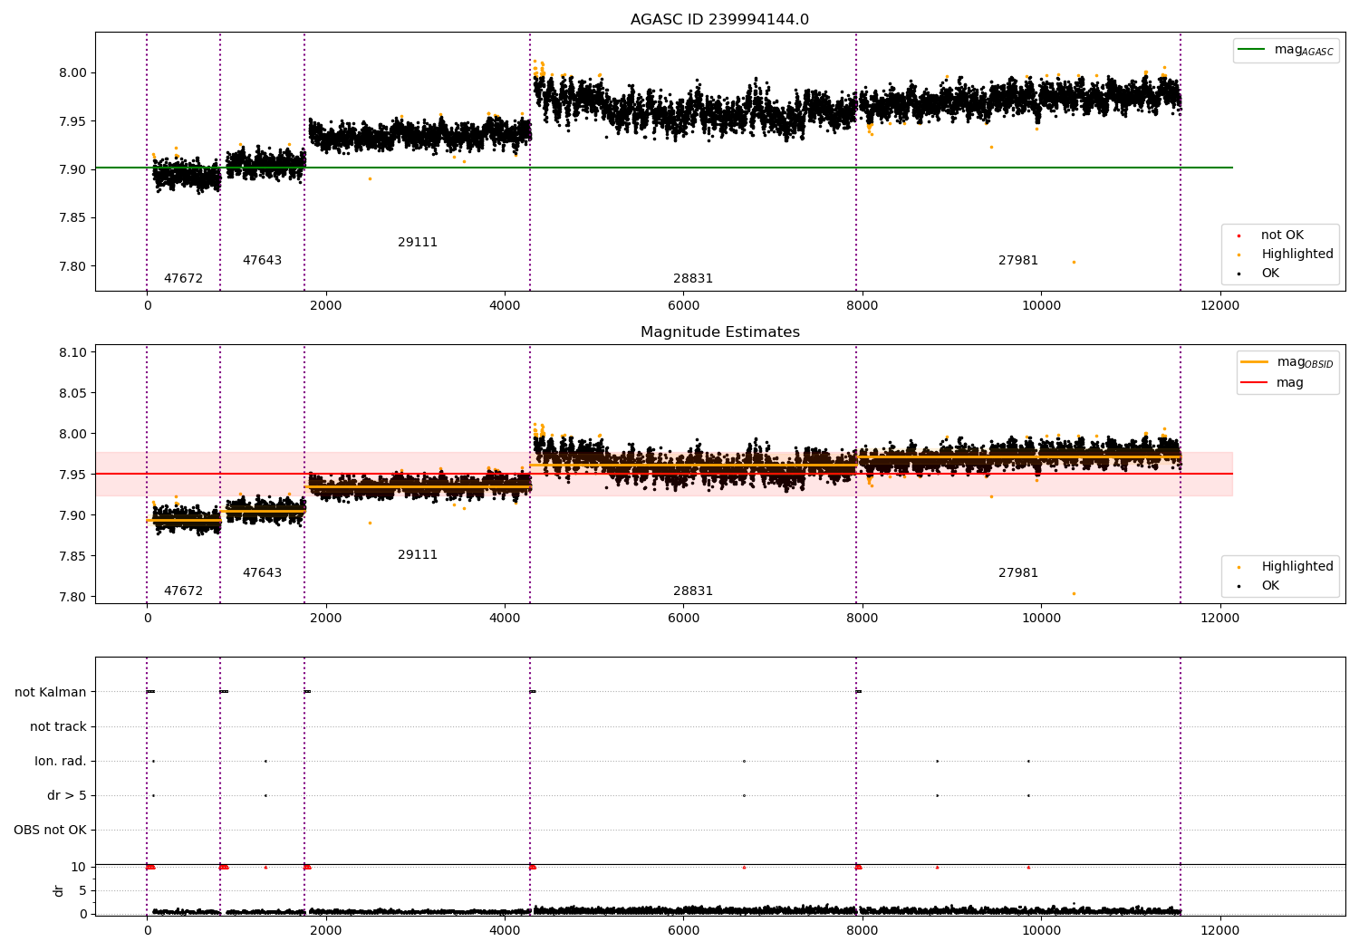Click the red dot marker beside "not OK"
This screenshot has width=1359, height=951.
pos(1239,235)
